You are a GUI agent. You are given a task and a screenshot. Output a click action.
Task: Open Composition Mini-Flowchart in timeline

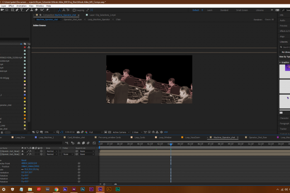[x=67, y=143]
